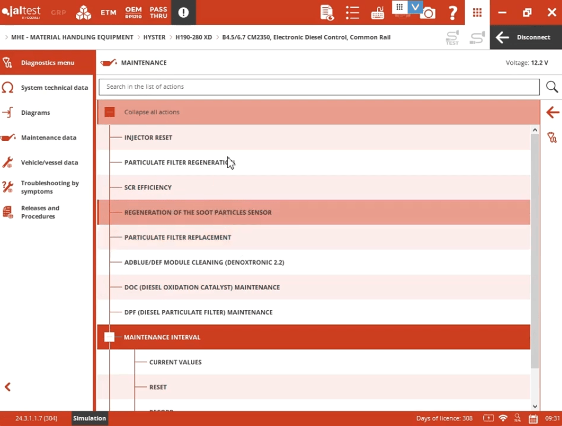The width and height of the screenshot is (562, 426).
Task: Click the camera screenshot icon
Action: pos(428,13)
